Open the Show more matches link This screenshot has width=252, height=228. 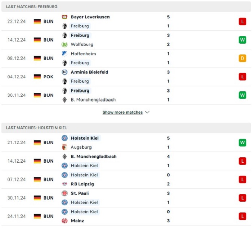[122, 112]
